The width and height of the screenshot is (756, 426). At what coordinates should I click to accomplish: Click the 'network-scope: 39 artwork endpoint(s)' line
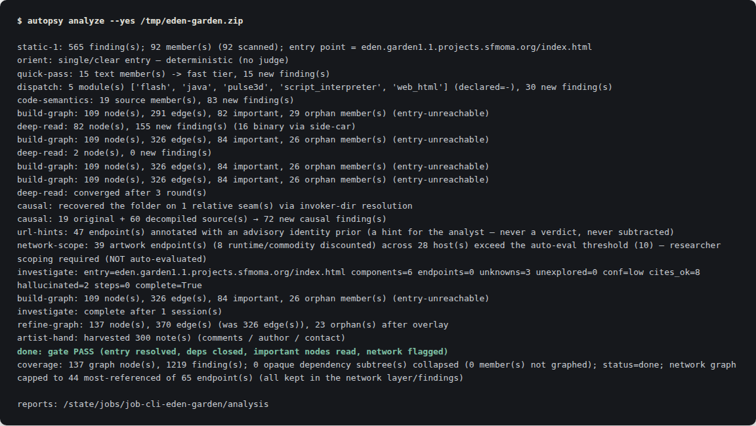[x=369, y=252]
